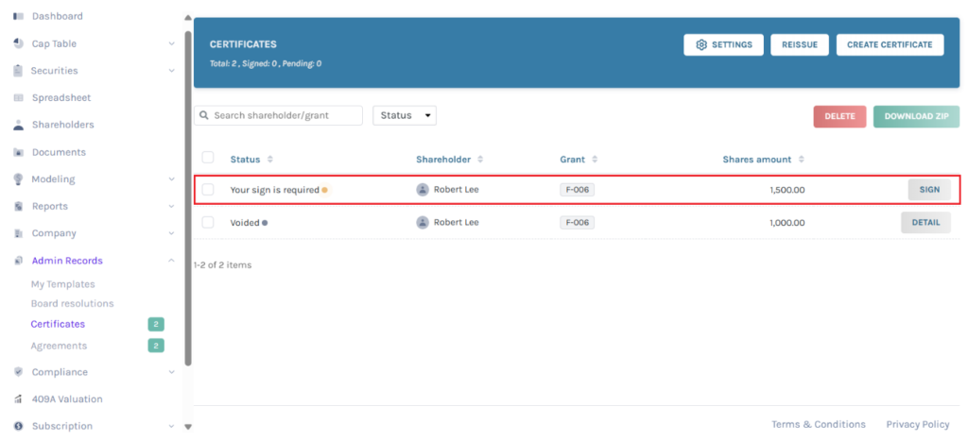
Task: Click DETAIL button on Voided row
Action: 925,223
